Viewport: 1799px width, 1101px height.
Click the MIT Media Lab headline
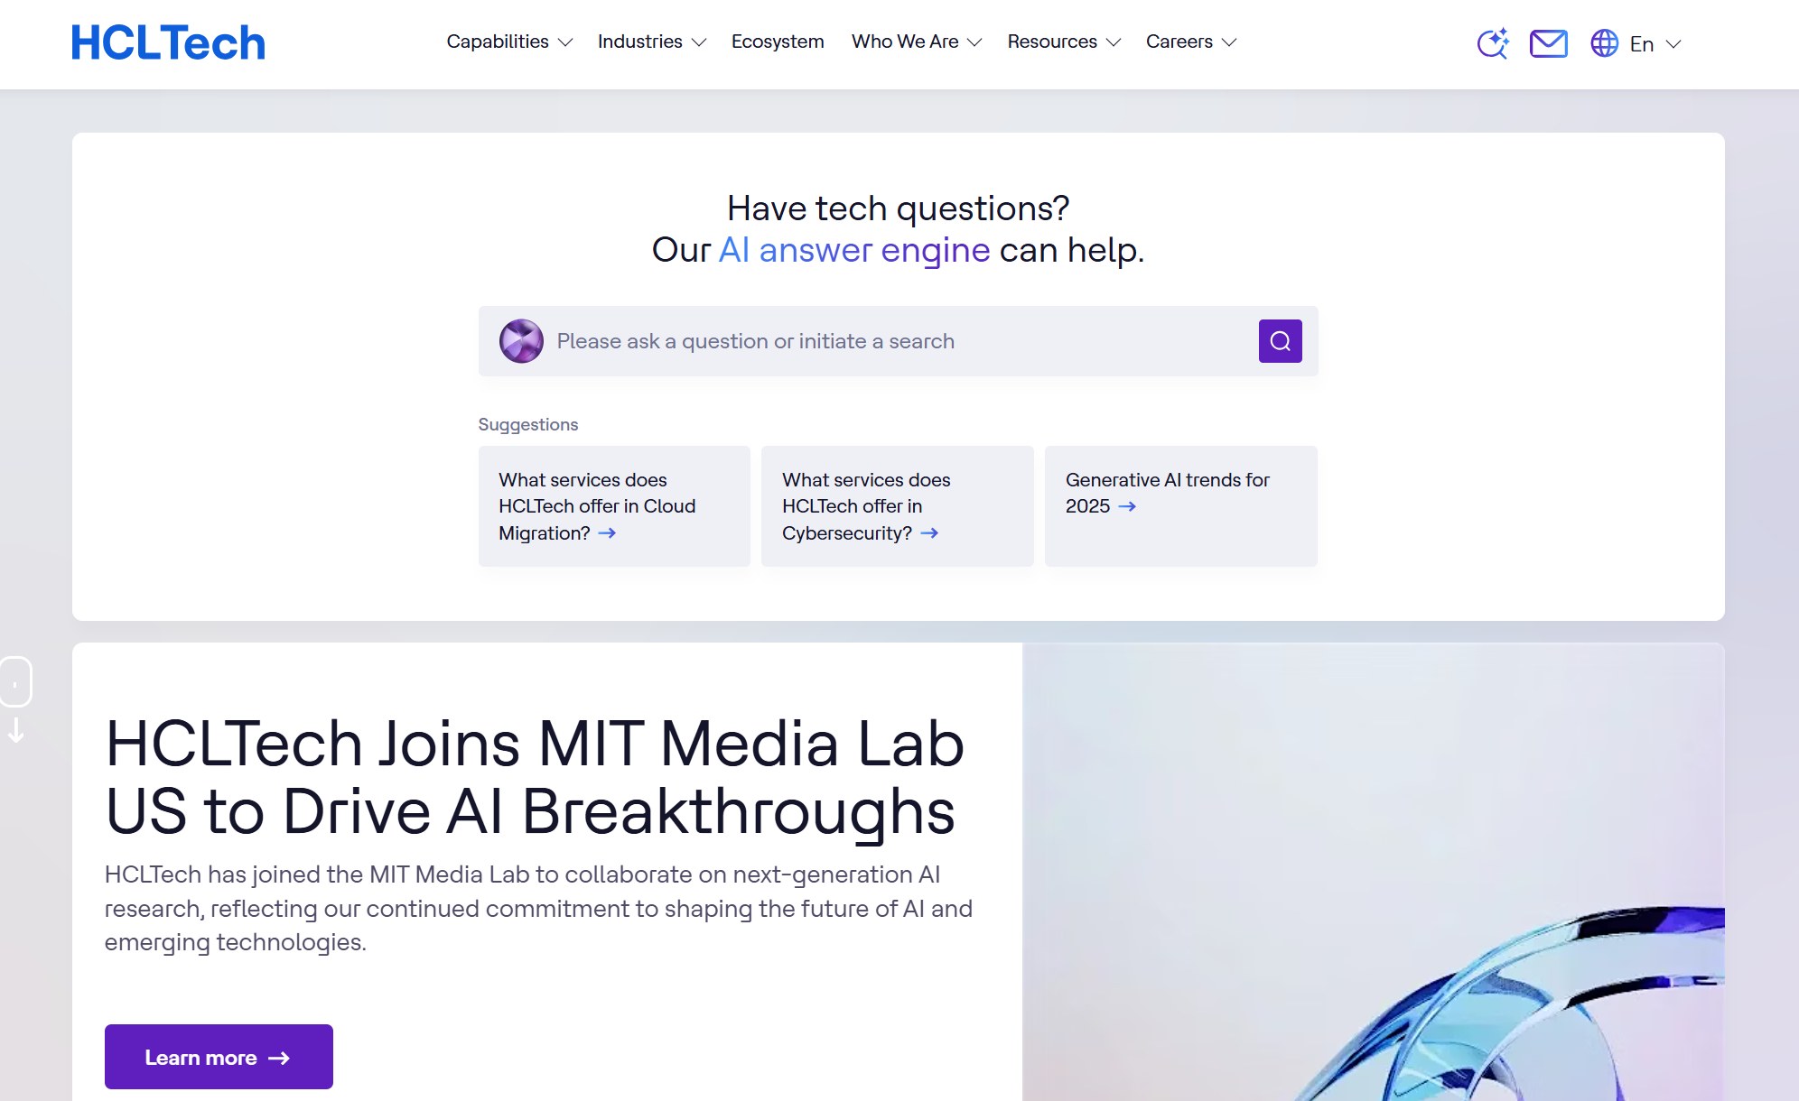click(535, 777)
